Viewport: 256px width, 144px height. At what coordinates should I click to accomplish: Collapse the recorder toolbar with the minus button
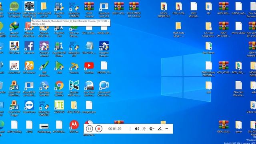(x=167, y=129)
